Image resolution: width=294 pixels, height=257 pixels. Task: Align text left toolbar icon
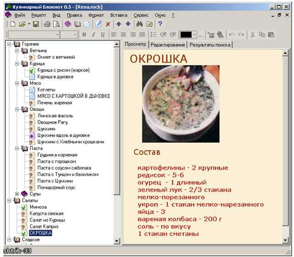click(114, 34)
